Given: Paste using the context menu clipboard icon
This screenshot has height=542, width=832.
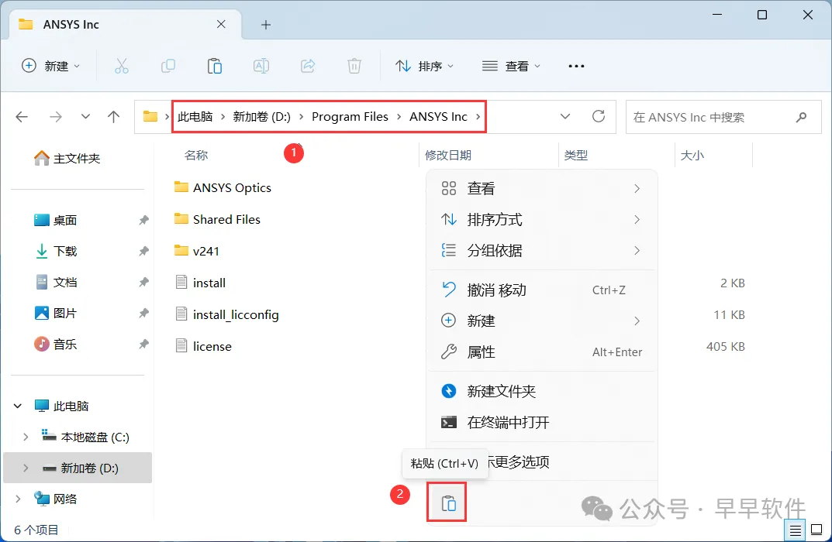Looking at the screenshot, I should [x=448, y=503].
